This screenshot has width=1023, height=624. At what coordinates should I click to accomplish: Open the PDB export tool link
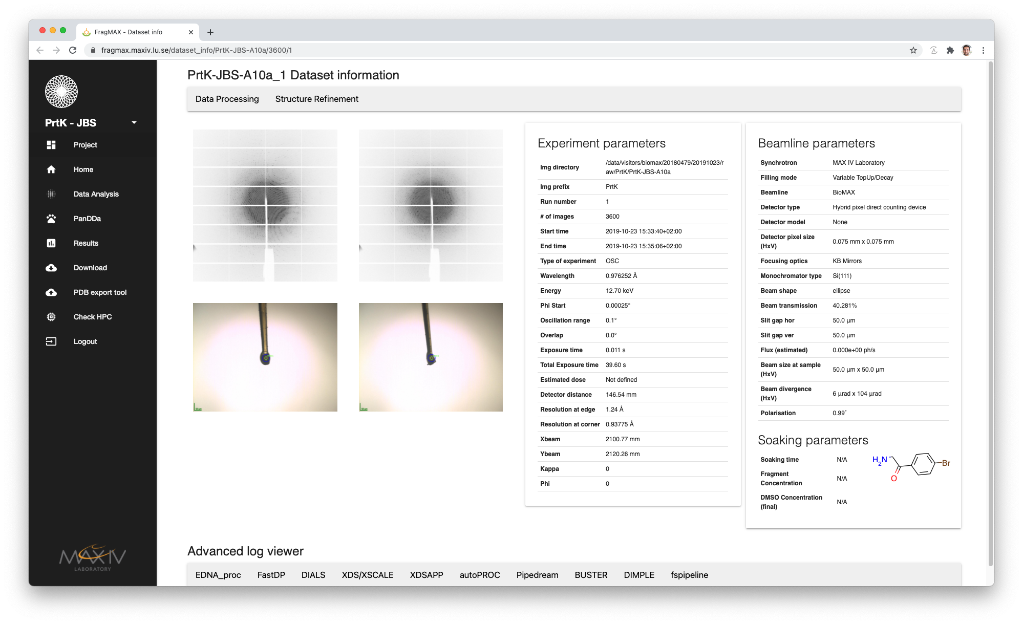[100, 292]
